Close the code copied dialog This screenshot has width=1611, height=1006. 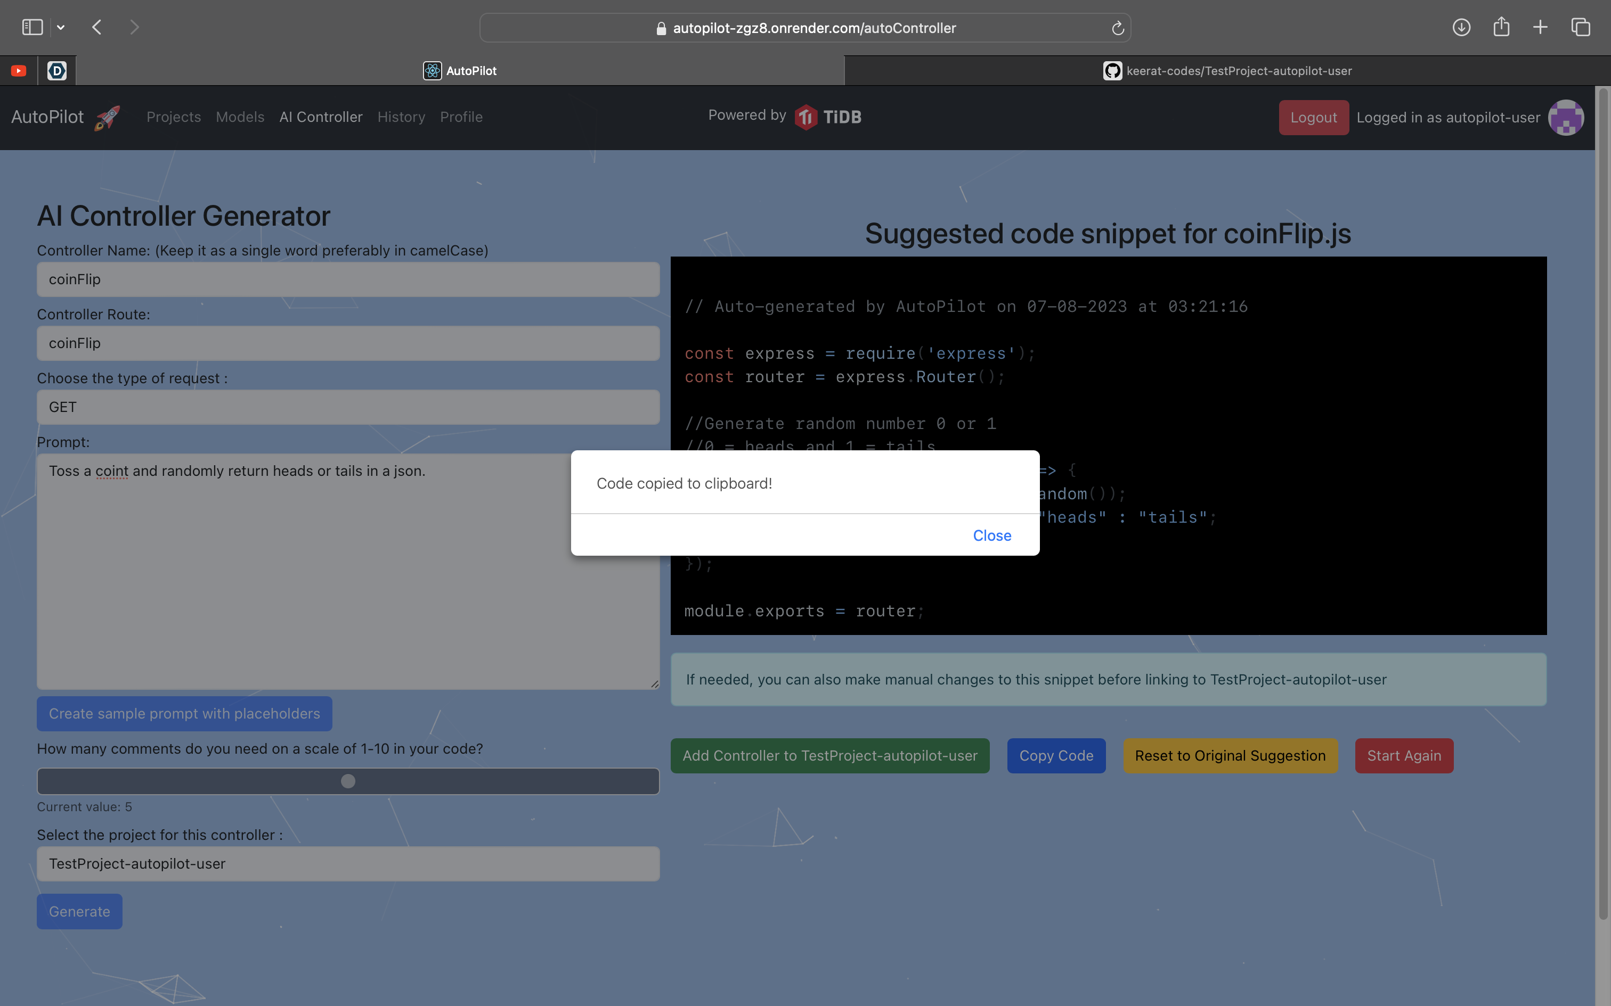click(x=991, y=535)
